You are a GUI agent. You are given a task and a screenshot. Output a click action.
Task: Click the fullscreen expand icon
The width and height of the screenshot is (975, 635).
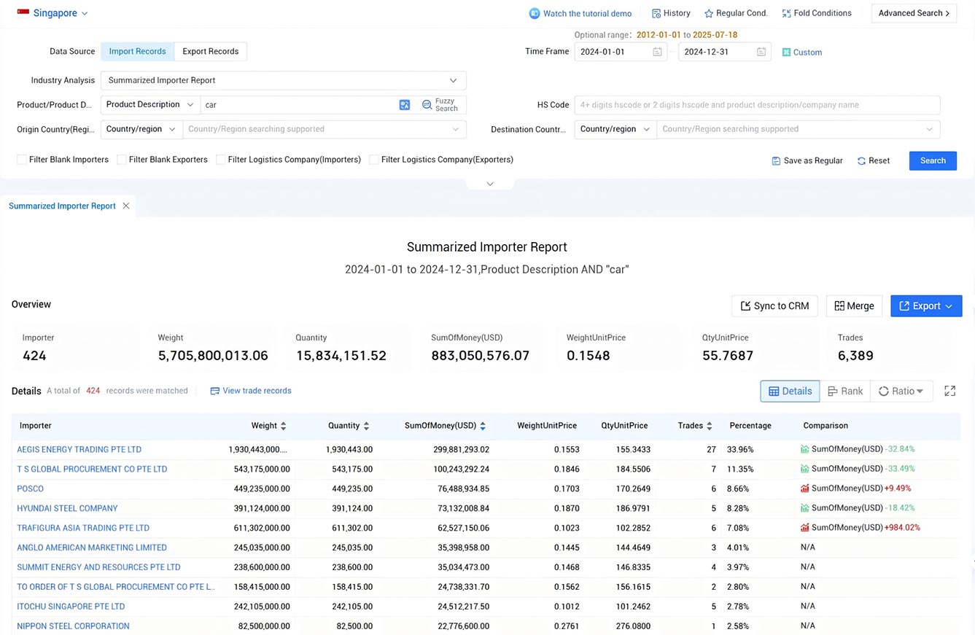(x=949, y=391)
